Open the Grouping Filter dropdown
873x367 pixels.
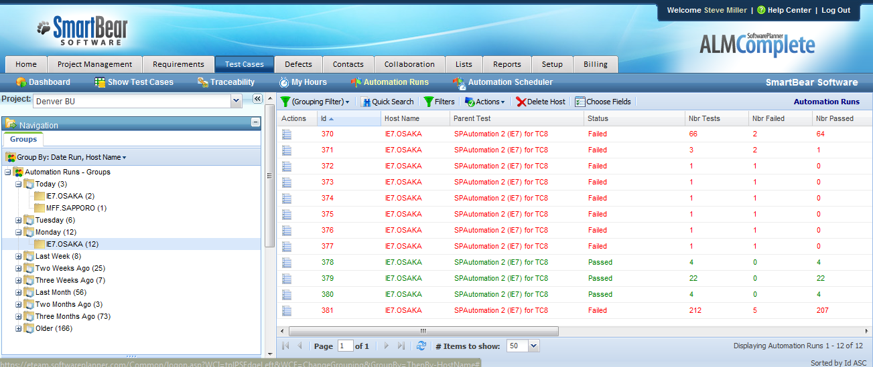point(315,102)
